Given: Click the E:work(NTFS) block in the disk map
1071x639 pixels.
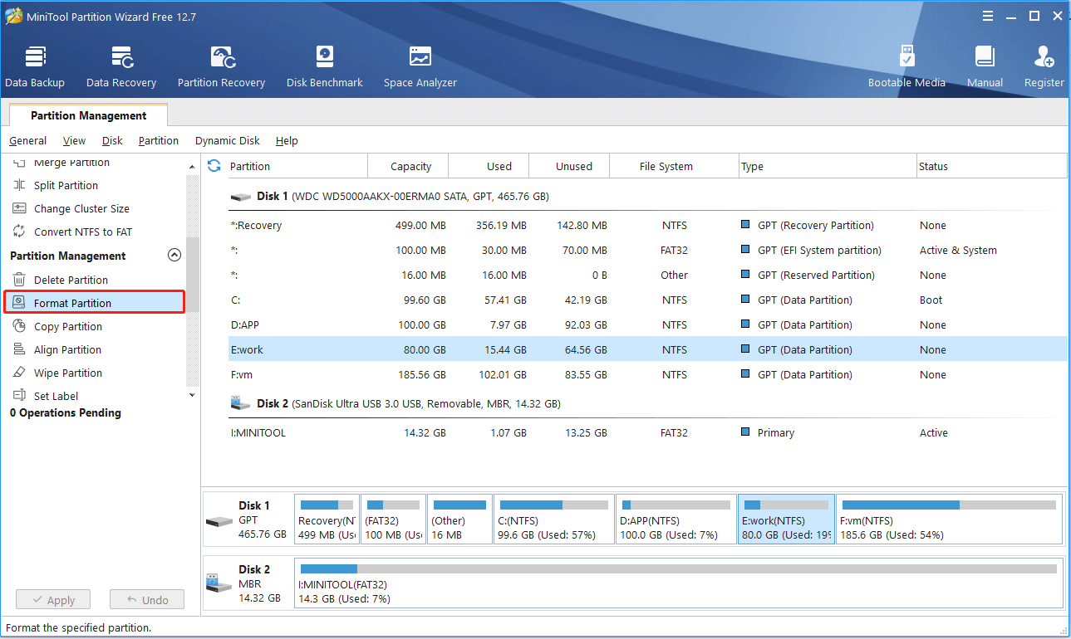Looking at the screenshot, I should point(787,519).
